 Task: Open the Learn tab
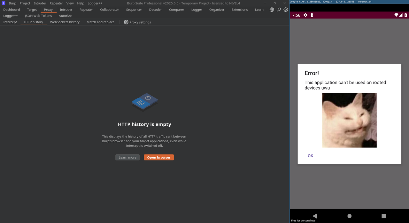[259, 10]
